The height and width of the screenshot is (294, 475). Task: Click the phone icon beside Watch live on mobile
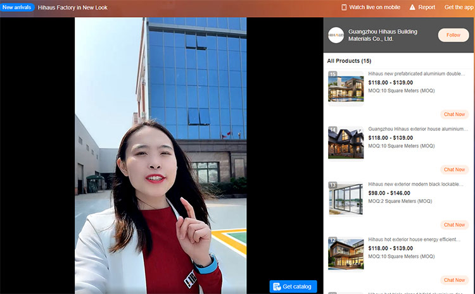(x=344, y=7)
